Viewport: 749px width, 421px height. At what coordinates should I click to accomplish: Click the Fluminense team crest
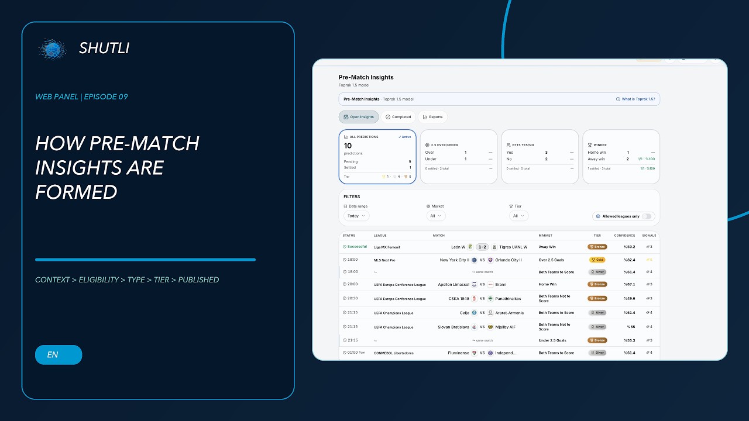pyautogui.click(x=475, y=353)
